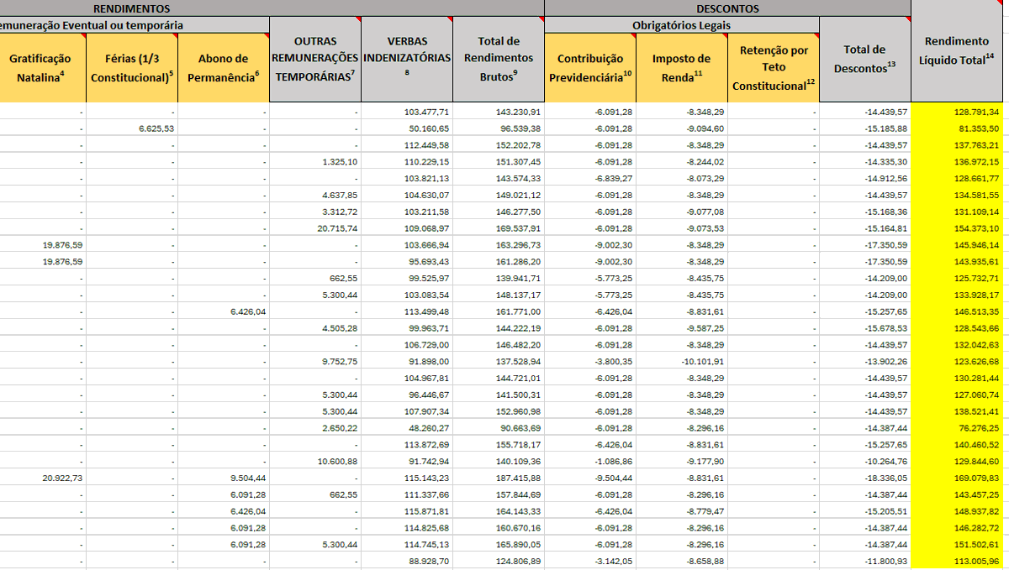Click the cell with 9.752,75
This screenshot has width=1009, height=570.
(x=315, y=361)
